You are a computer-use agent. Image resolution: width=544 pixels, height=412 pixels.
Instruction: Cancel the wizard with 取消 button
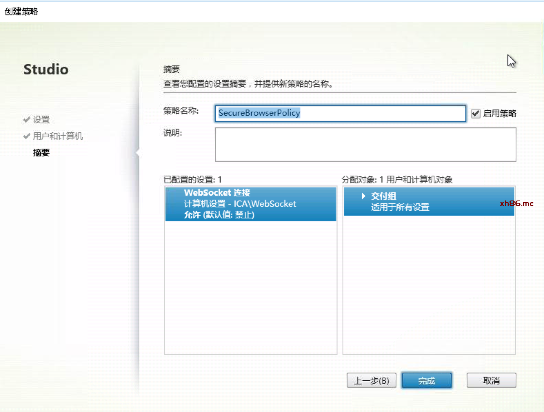coord(491,381)
